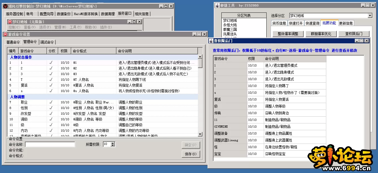This screenshot has width=378, height=173.
Task: Toggle 分权 checkmark for command 1 row
Action: tap(51, 63)
